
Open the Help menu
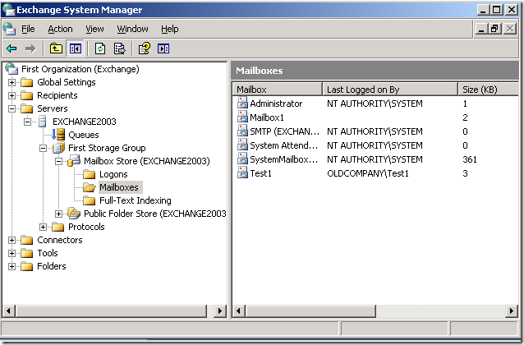tap(170, 29)
